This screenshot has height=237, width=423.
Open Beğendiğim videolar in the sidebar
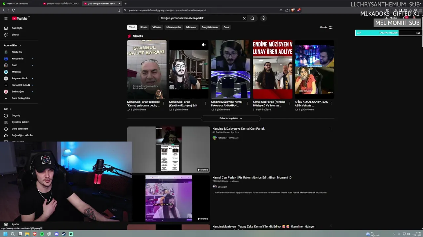tap(19, 135)
